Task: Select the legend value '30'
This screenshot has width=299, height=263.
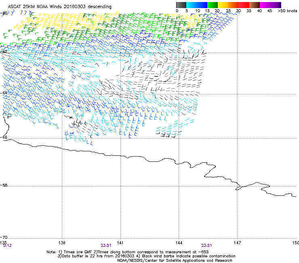Action: pyautogui.click(x=238, y=11)
